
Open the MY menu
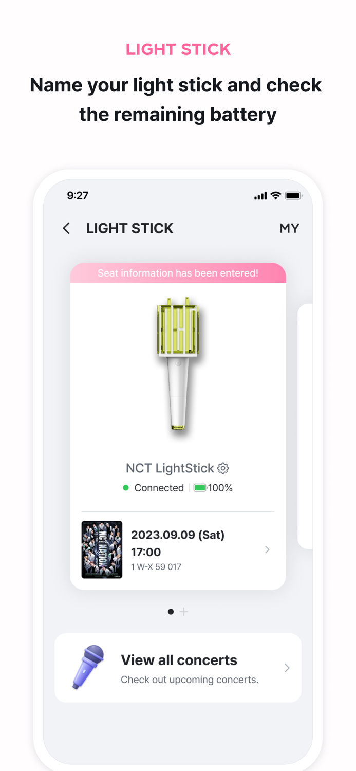coord(290,228)
